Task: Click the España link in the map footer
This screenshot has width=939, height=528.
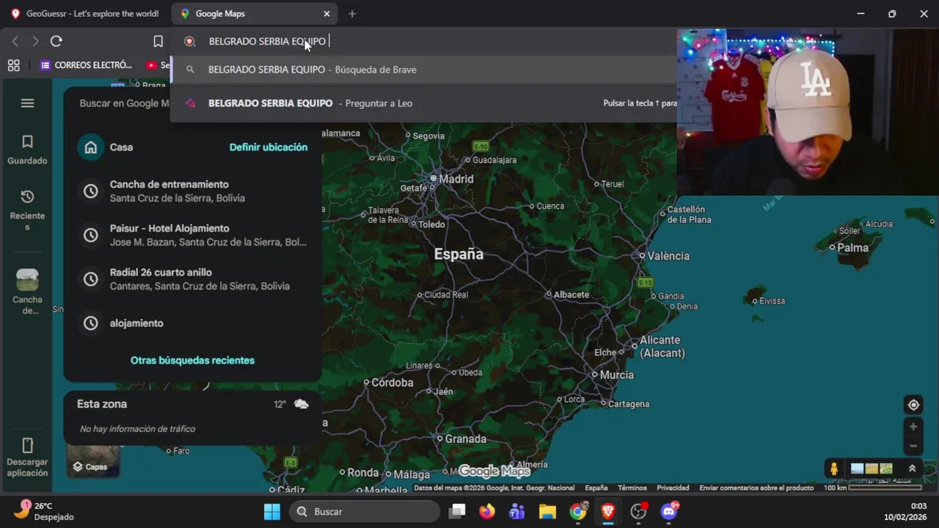Action: tap(596, 488)
